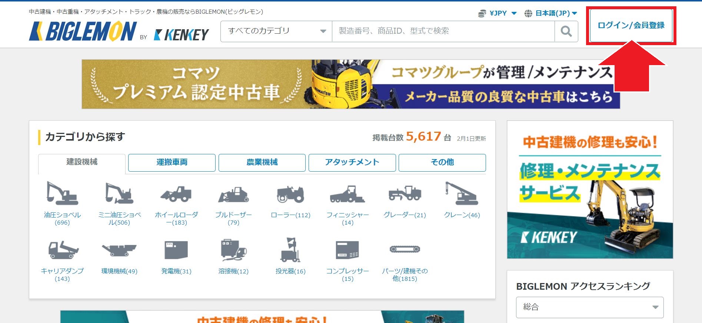Image resolution: width=702 pixels, height=323 pixels.
Task: Open the 発電機(31) text link
Action: pyautogui.click(x=176, y=271)
